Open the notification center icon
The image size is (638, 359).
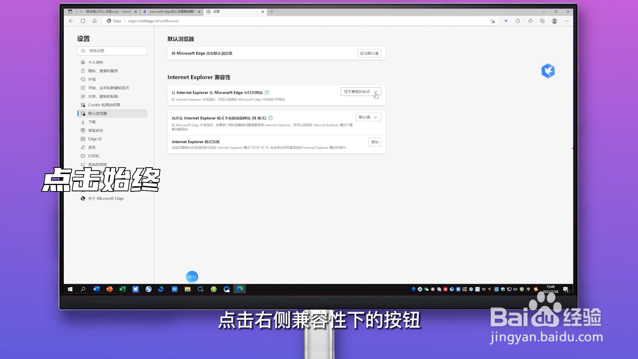565,289
